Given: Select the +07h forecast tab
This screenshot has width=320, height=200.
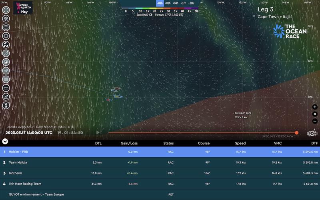Looking at the screenshot, I should pos(183,3).
